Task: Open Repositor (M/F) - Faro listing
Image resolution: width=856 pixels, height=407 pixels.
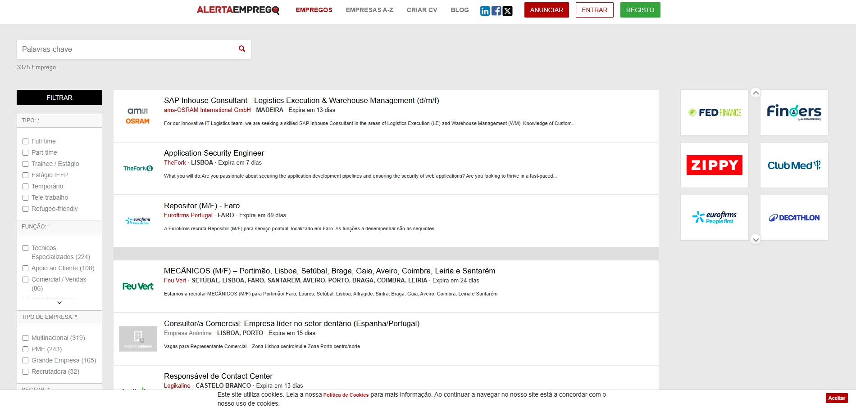Action: tap(202, 206)
